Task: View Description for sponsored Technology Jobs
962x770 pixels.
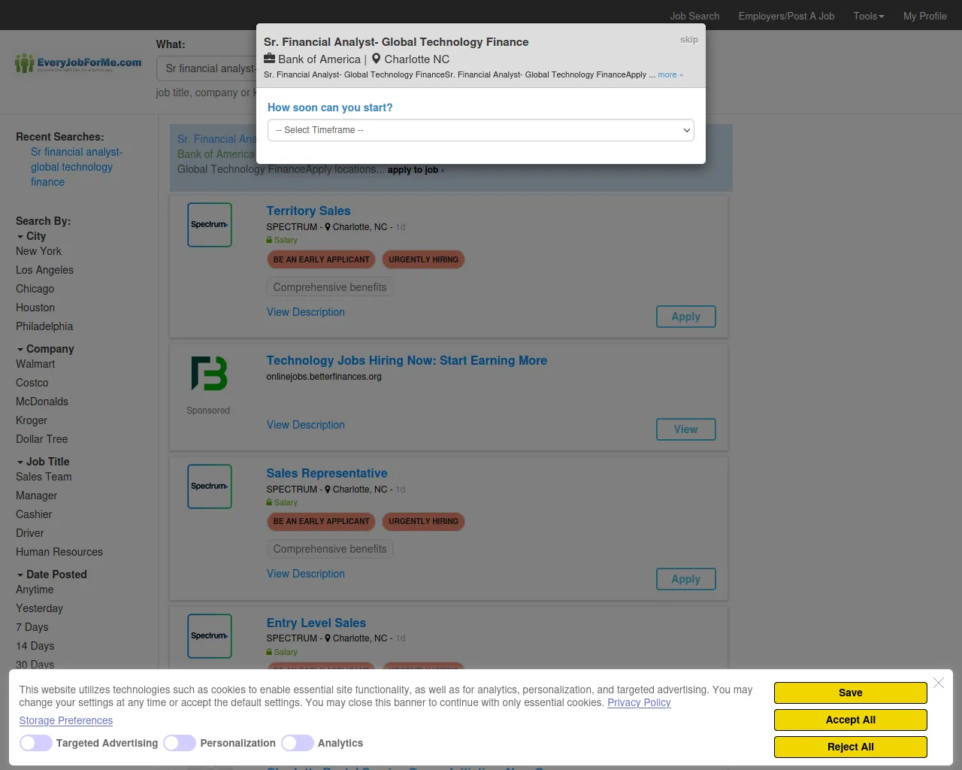Action: coord(306,425)
